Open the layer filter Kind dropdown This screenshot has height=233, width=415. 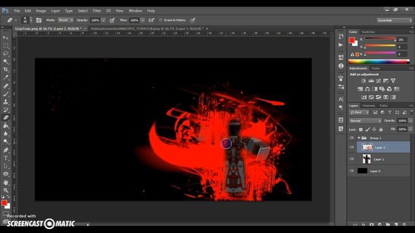359,113
